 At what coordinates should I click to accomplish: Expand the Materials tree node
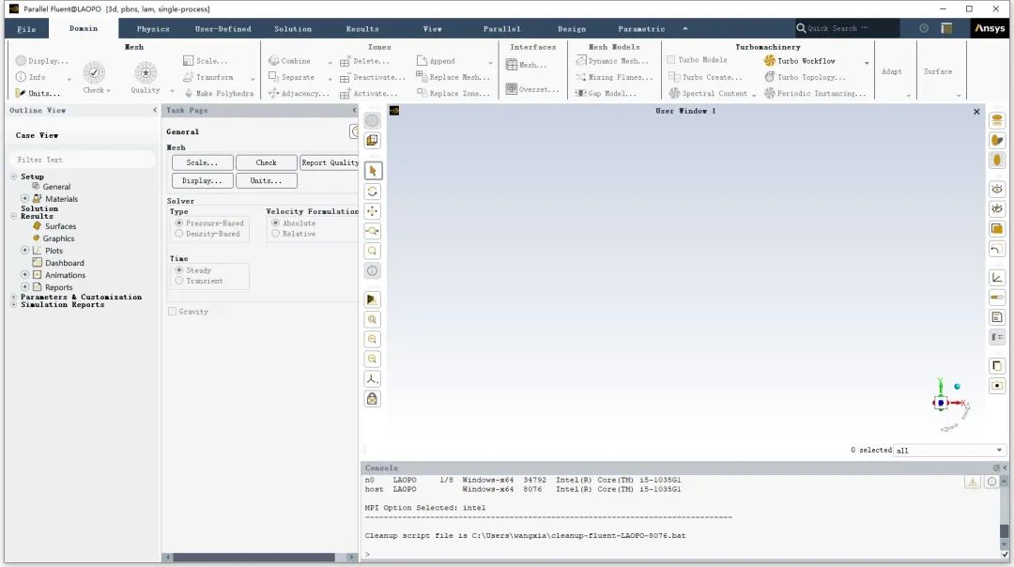(x=25, y=199)
